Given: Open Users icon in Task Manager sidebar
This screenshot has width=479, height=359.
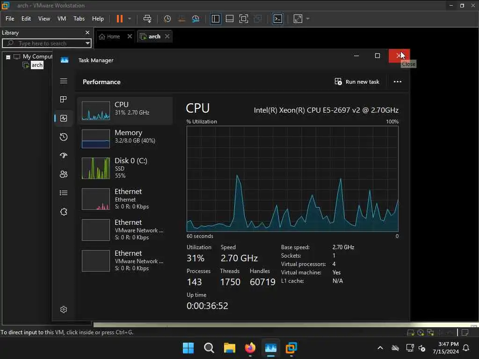Looking at the screenshot, I should click(x=64, y=174).
